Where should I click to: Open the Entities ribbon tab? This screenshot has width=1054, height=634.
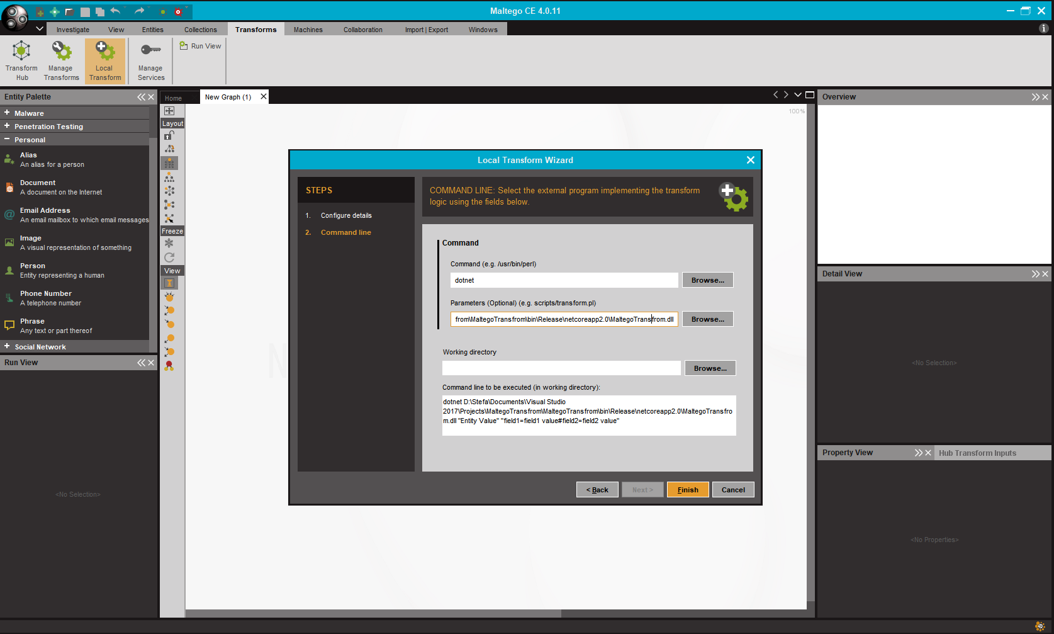152,30
